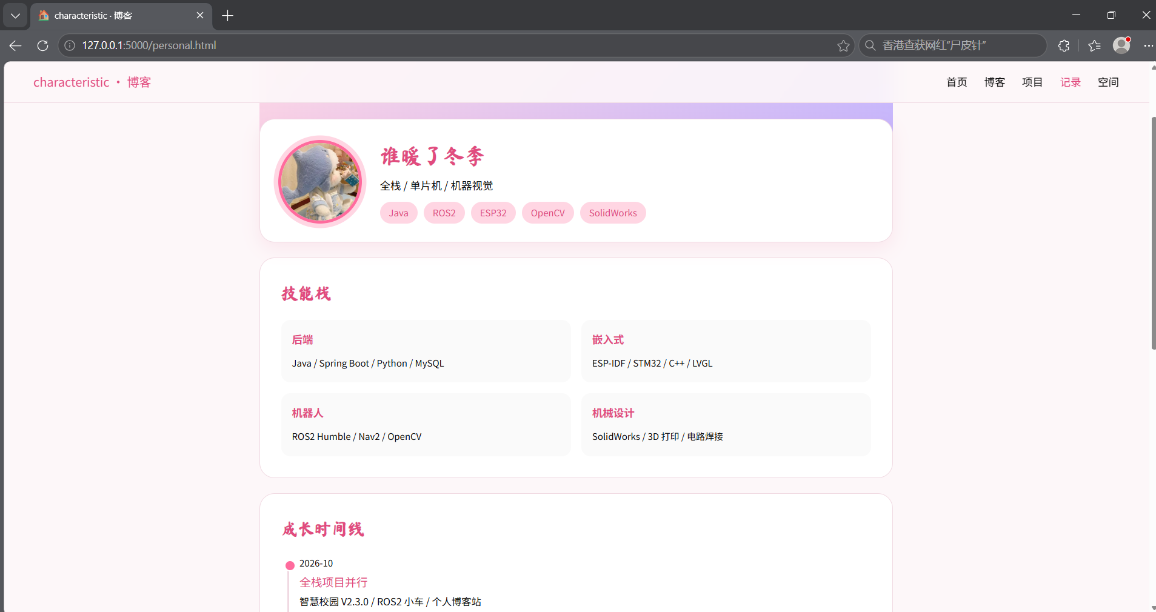Click the text 'ESP-IDF / STM32 / C++ / LVGL'
The width and height of the screenshot is (1156, 612).
(x=652, y=364)
